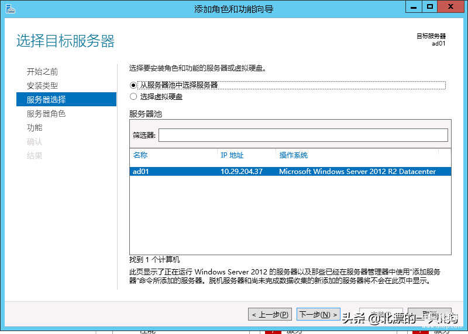Minimize the wizard window
Screen dimensions: 468x334
[414, 6]
